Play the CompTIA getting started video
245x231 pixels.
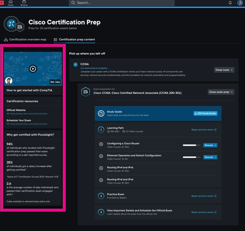tap(33, 69)
